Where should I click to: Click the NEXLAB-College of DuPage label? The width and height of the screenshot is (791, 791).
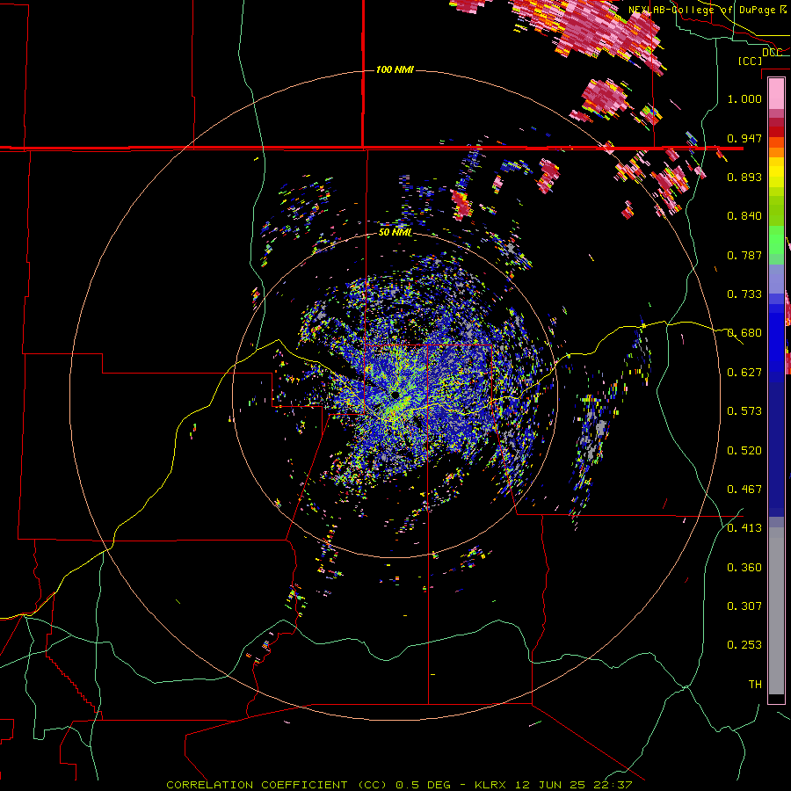tap(704, 10)
